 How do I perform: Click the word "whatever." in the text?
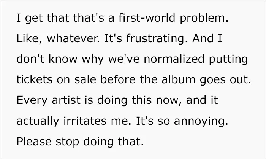click(73, 38)
